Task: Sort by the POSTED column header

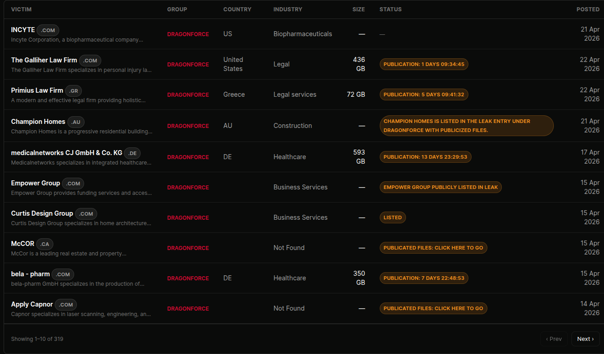Action: tap(588, 9)
